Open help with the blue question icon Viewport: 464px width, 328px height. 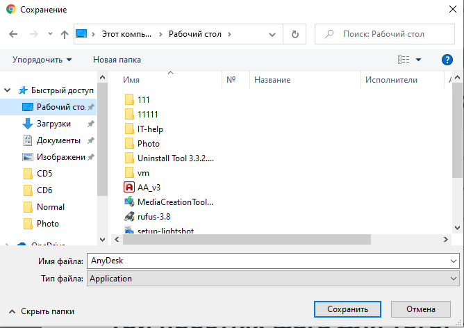click(447, 60)
